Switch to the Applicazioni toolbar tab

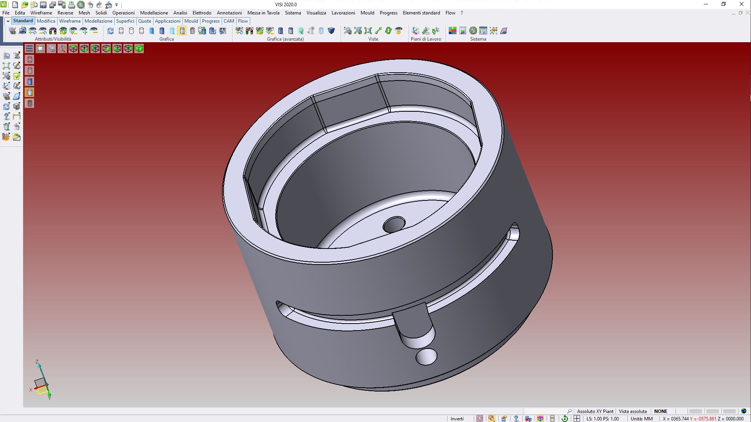[168, 21]
